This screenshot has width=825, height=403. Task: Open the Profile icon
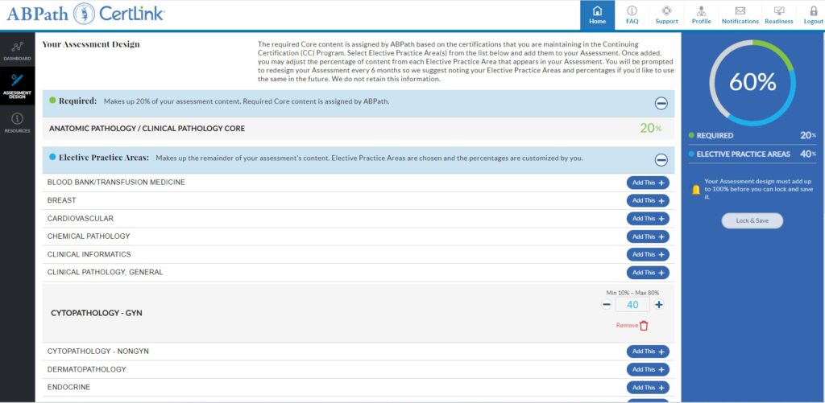tap(701, 11)
